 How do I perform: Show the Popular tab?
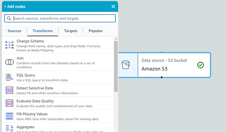(96, 31)
